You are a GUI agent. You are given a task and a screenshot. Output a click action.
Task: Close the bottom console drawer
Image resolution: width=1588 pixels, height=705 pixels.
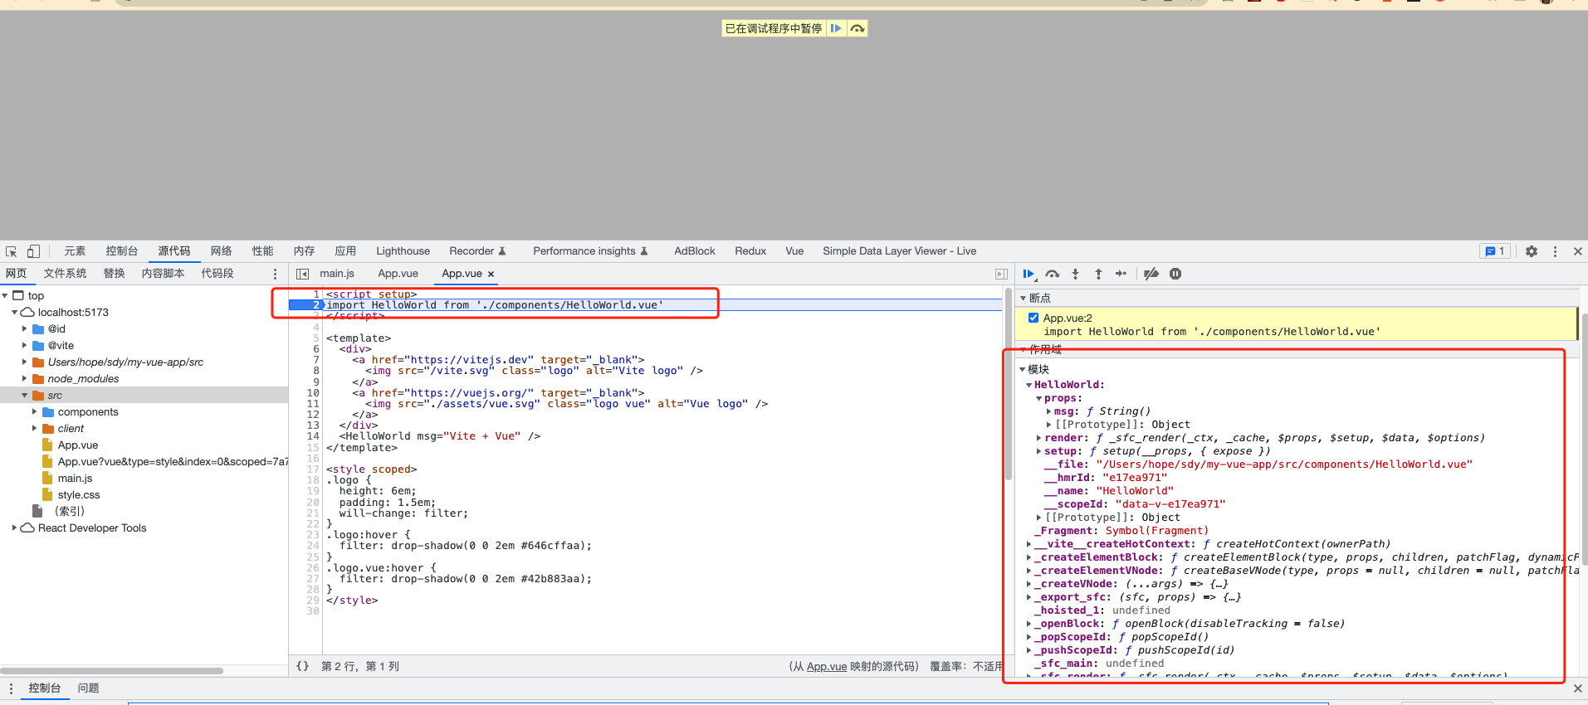[x=1578, y=688]
